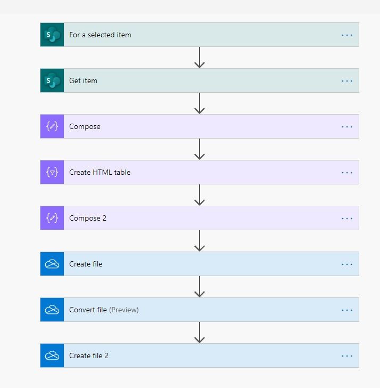Open the Compose step's three-dot menu
This screenshot has height=388, width=380.
coord(347,127)
